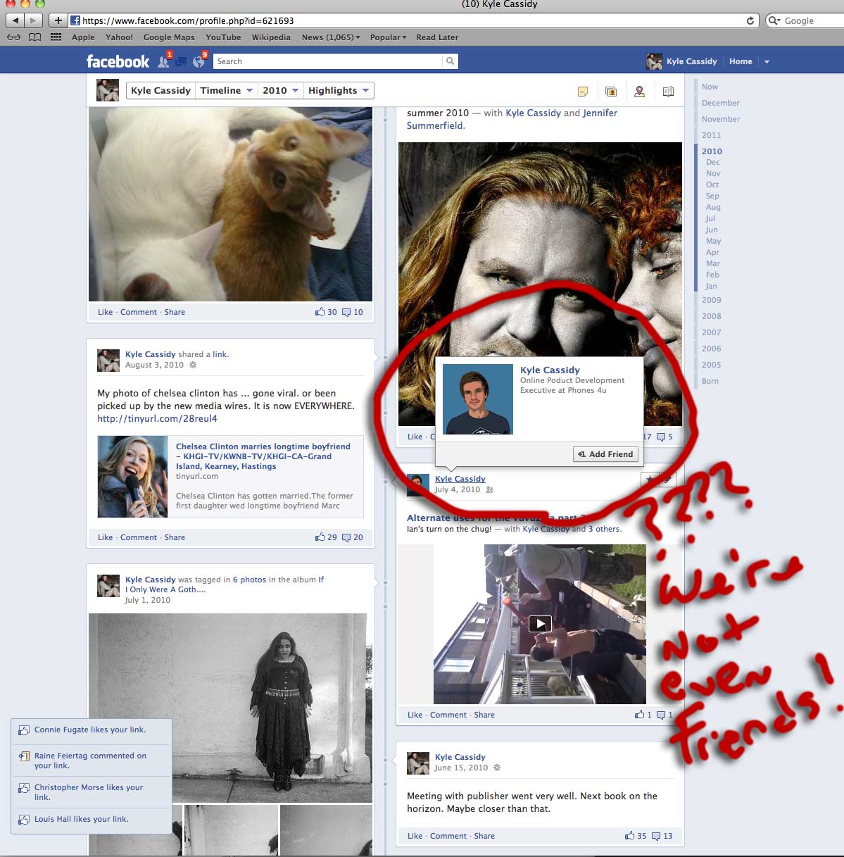Viewport: 844px width, 857px height.
Task: Open the Google Maps bookmark
Action: pos(169,37)
